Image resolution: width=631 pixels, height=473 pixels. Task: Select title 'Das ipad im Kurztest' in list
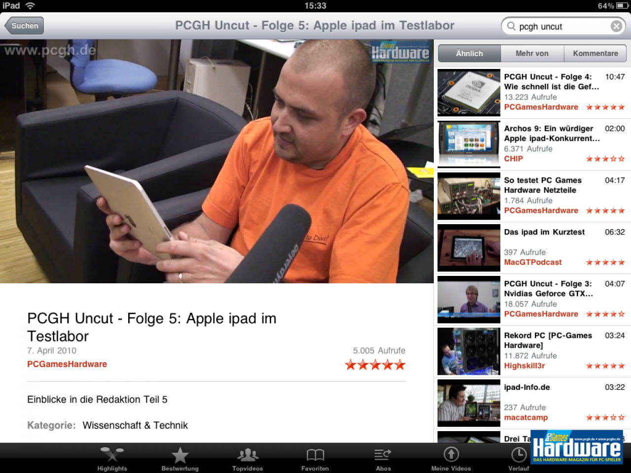(x=544, y=232)
